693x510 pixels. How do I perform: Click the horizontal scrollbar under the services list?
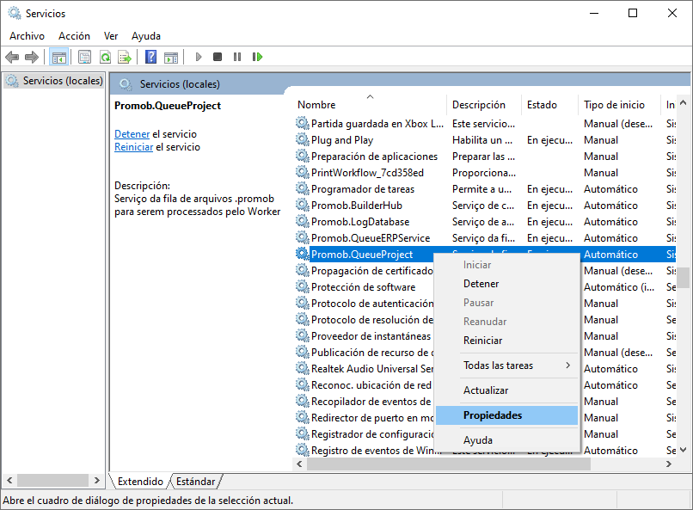[x=448, y=464]
